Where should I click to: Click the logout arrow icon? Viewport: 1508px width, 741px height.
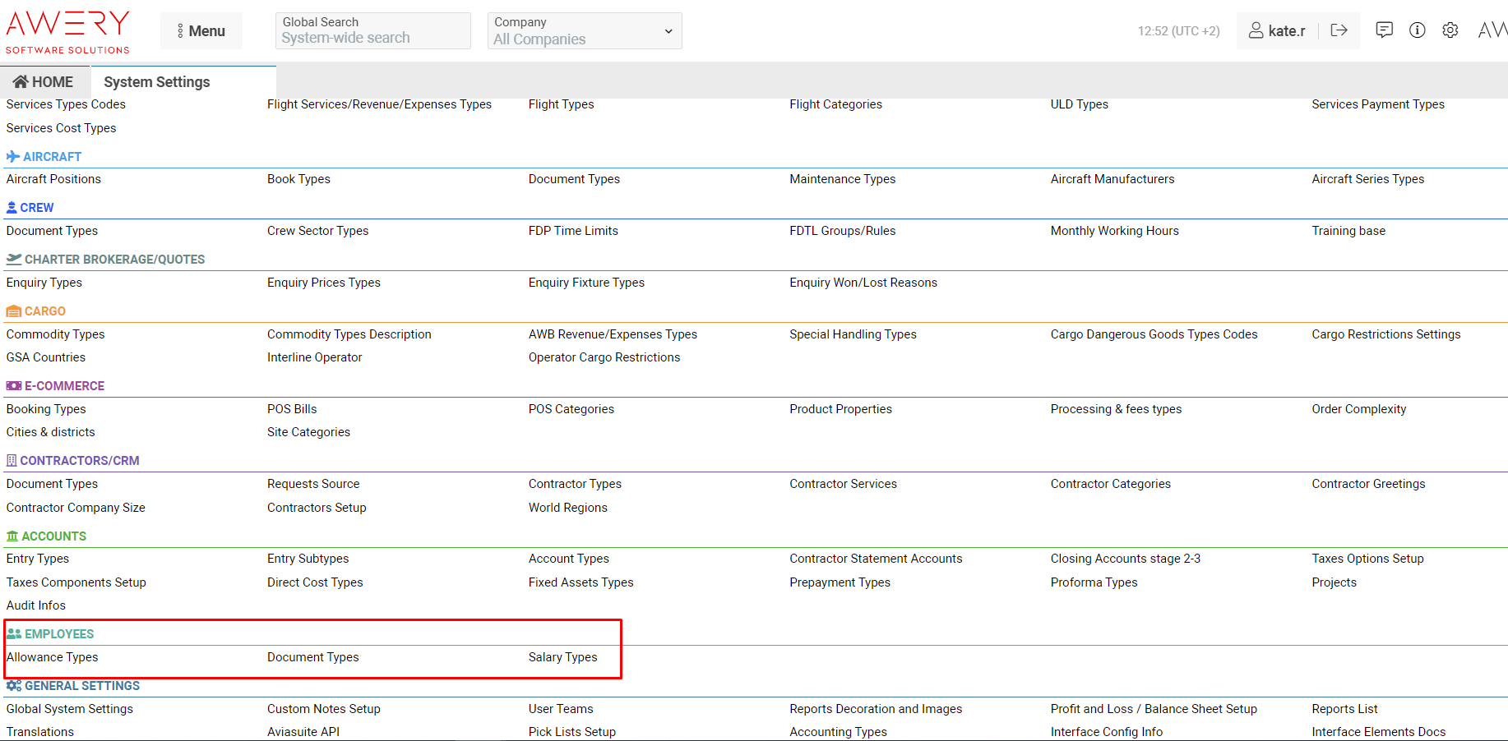[x=1339, y=30]
